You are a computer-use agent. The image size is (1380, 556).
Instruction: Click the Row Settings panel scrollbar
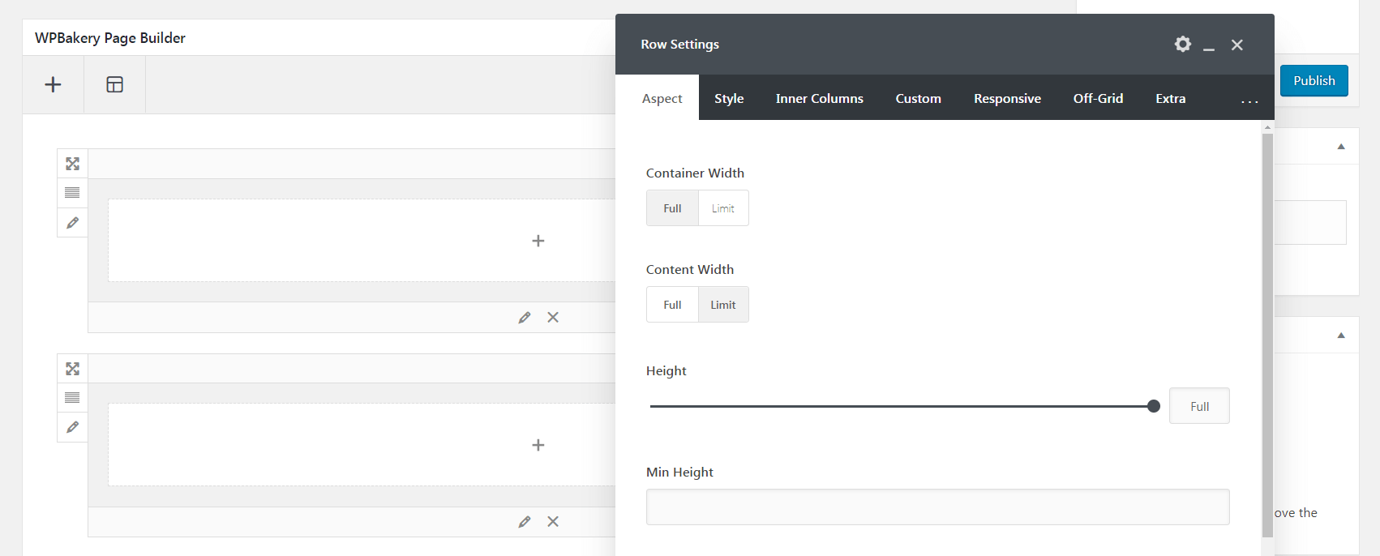click(1267, 335)
